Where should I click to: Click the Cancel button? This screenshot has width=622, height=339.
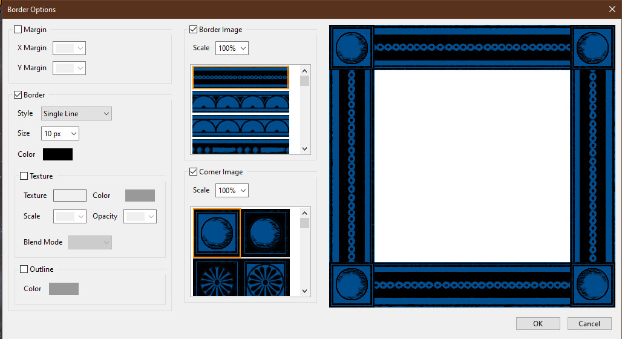589,323
